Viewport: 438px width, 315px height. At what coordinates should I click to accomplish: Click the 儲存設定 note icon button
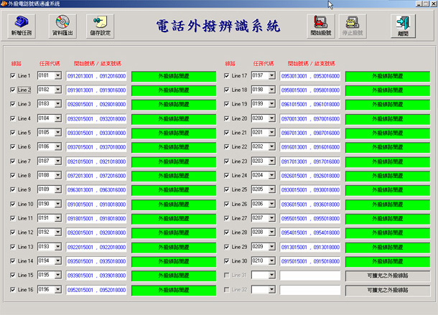point(100,27)
